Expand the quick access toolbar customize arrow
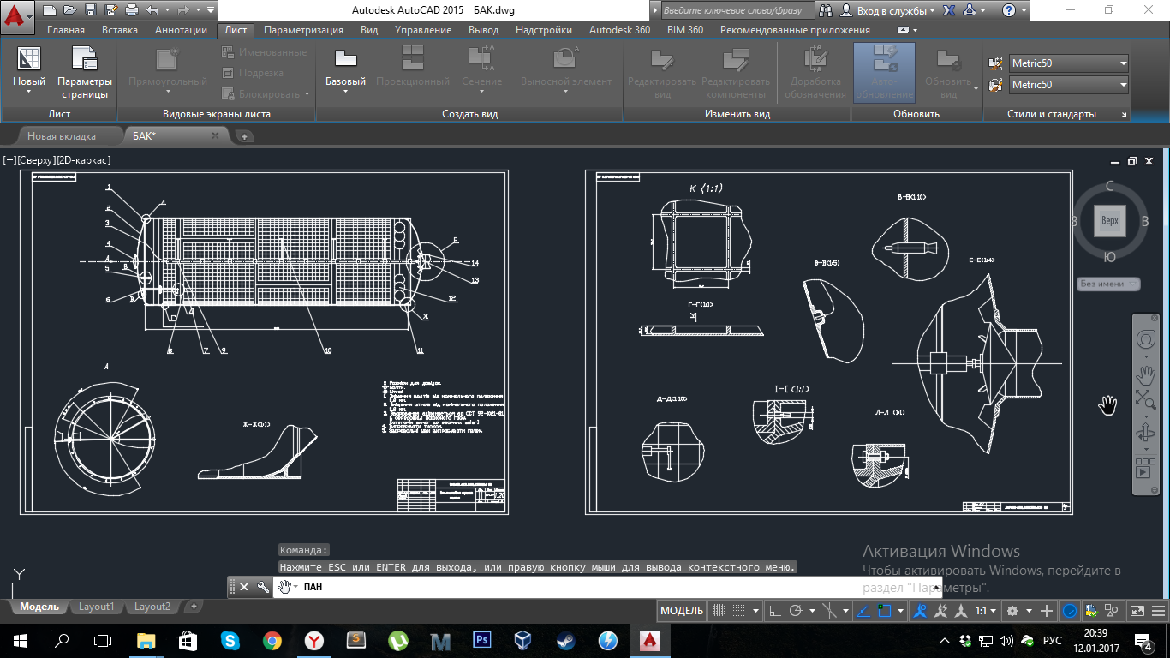 click(211, 10)
